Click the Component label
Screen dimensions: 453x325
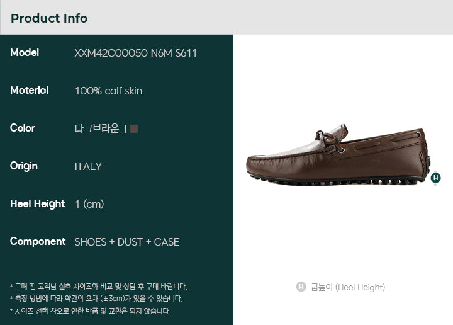tap(38, 242)
